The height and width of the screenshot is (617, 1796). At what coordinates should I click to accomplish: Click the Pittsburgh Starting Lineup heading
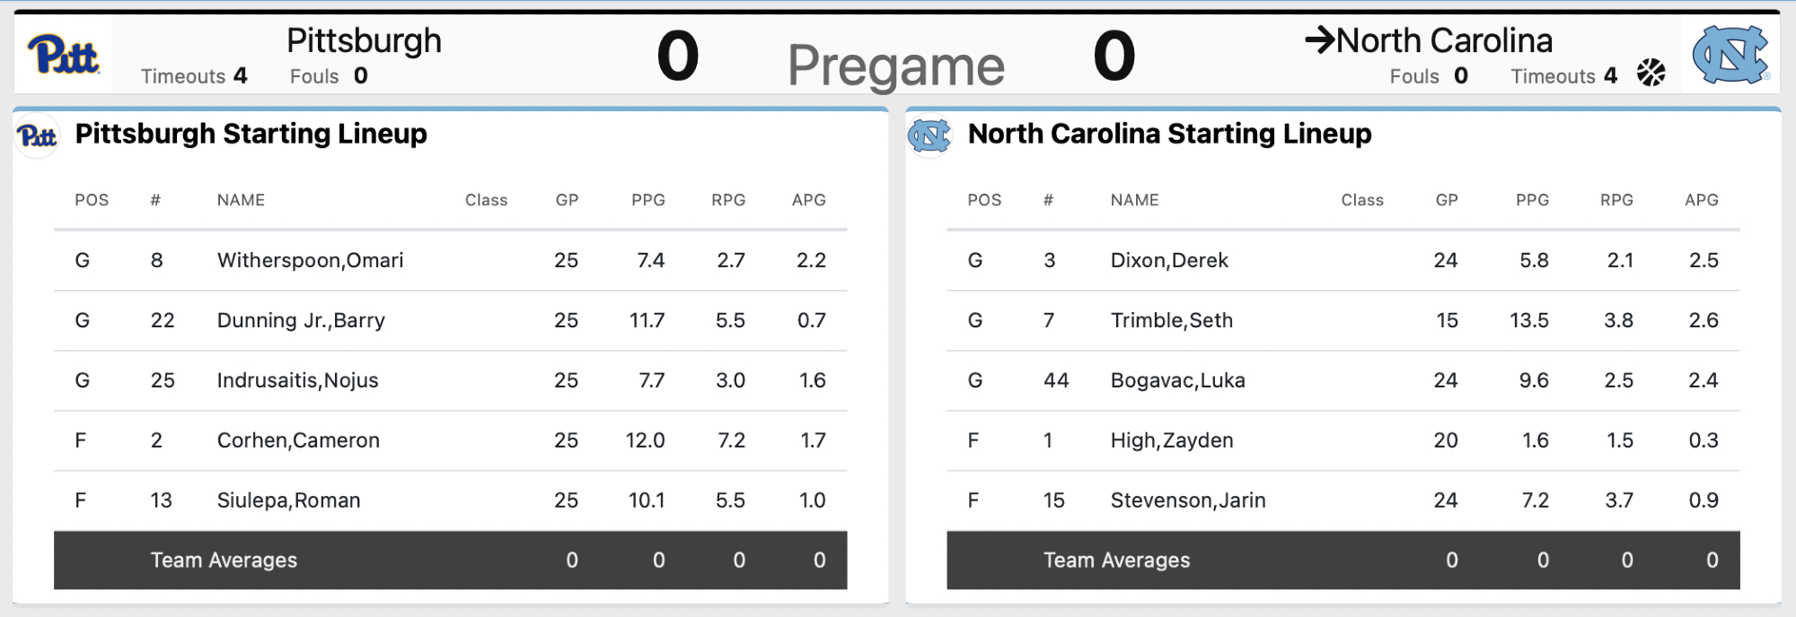point(251,134)
